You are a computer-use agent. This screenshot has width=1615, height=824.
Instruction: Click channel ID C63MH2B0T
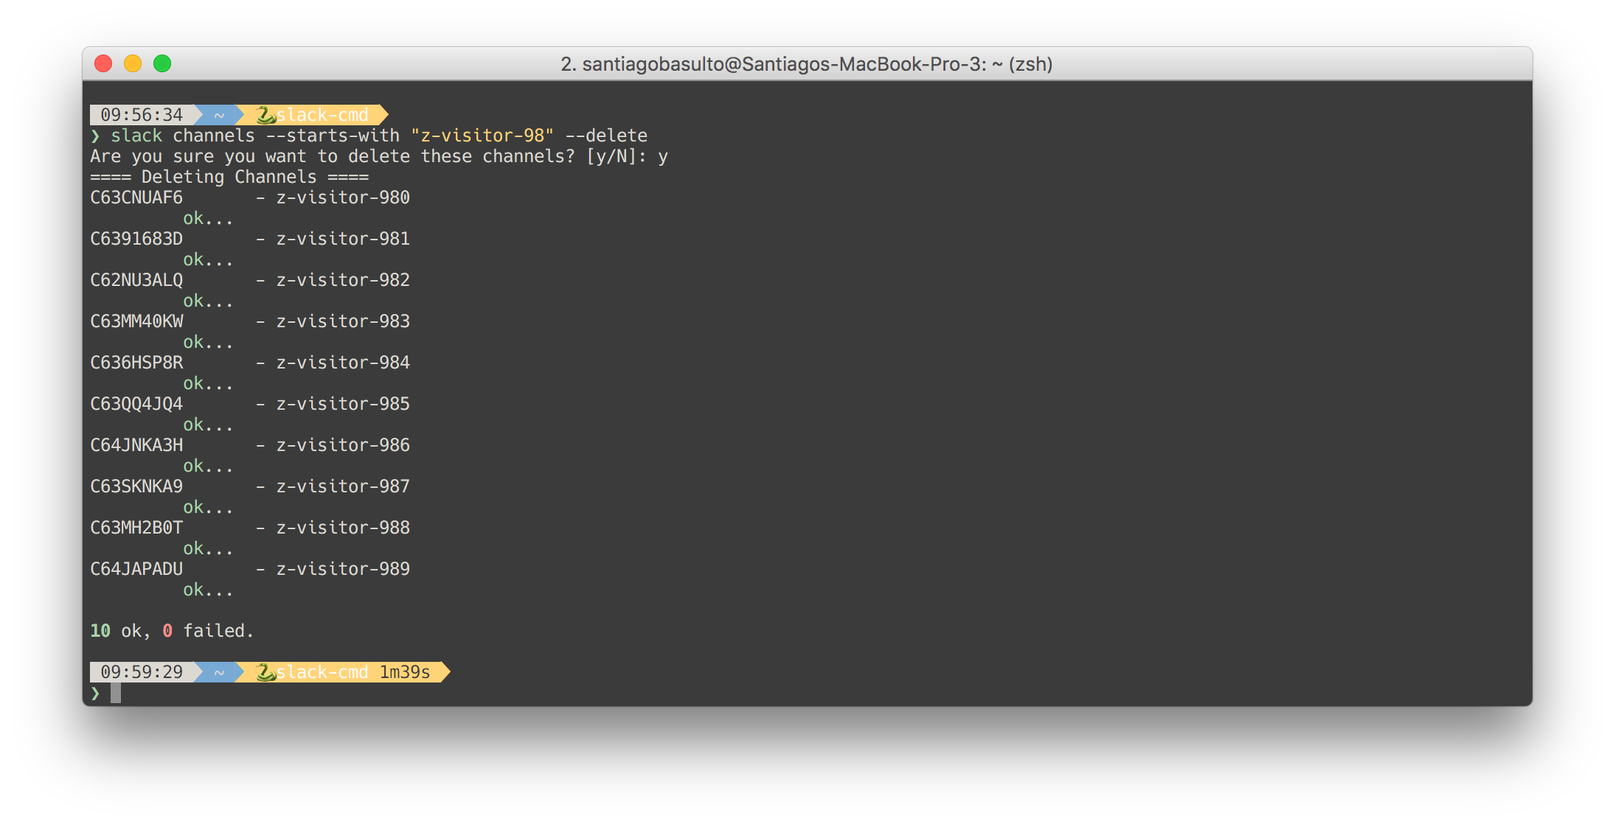click(x=136, y=528)
